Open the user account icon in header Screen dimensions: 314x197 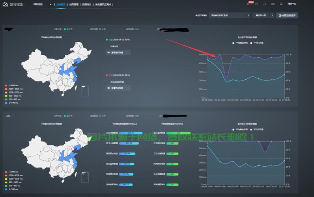click(281, 4)
